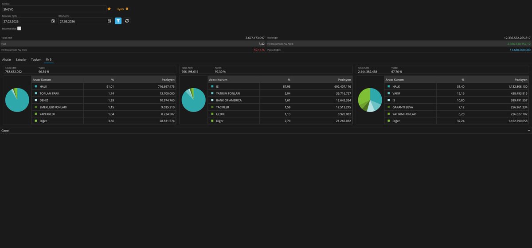Click TOPLAM FARK color swatch
Screen dimensions: 532x248
[x=35, y=93]
